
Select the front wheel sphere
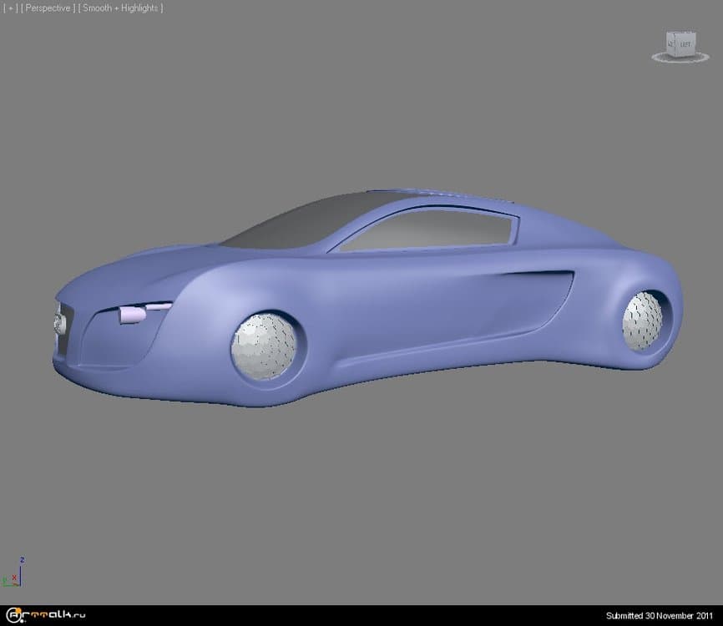point(264,346)
